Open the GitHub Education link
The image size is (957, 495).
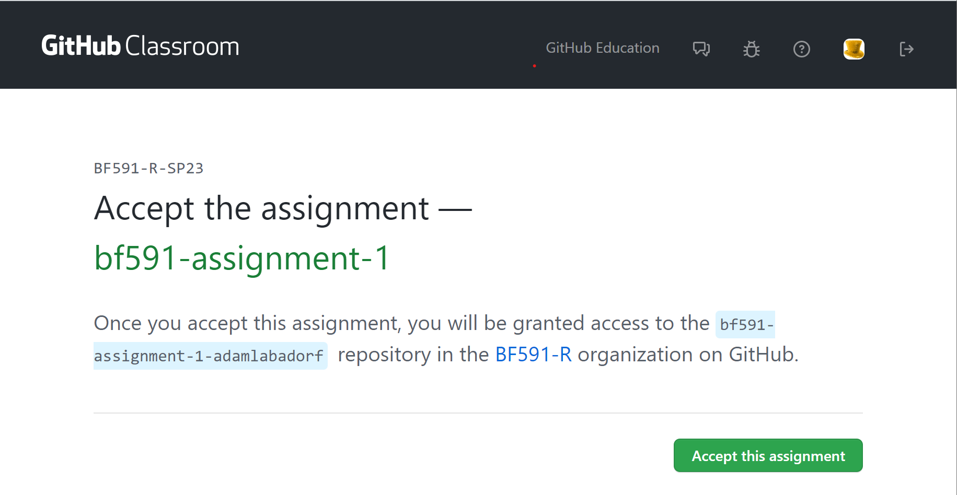click(602, 48)
